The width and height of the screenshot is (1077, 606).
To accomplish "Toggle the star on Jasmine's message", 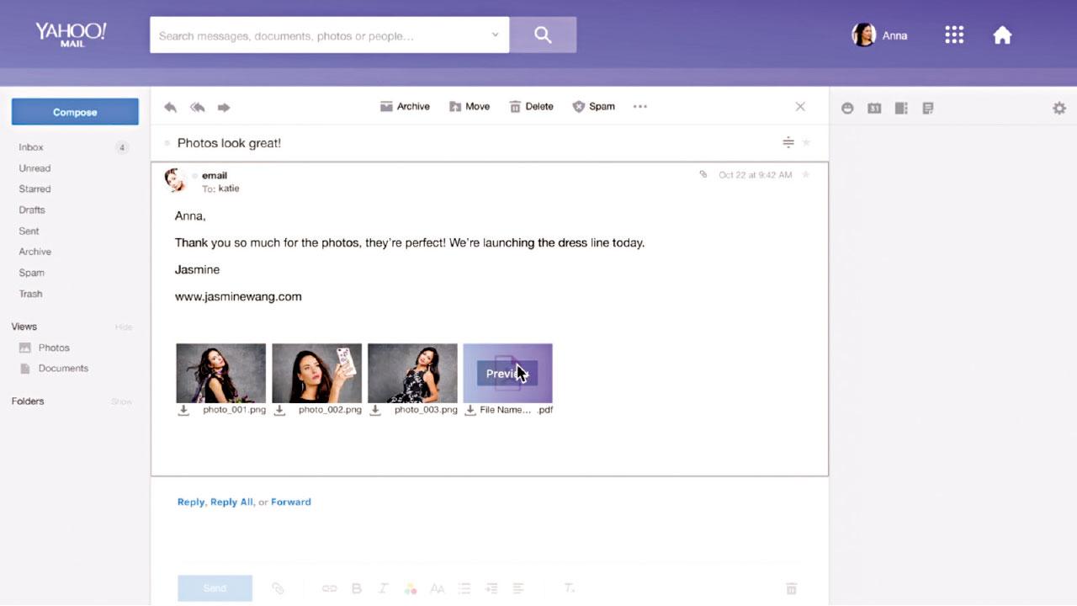I will tap(805, 175).
